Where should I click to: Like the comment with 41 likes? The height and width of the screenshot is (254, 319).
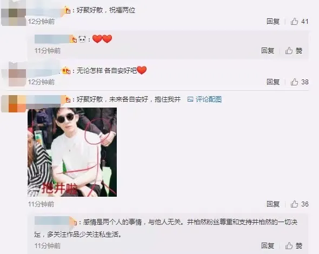tap(300, 22)
